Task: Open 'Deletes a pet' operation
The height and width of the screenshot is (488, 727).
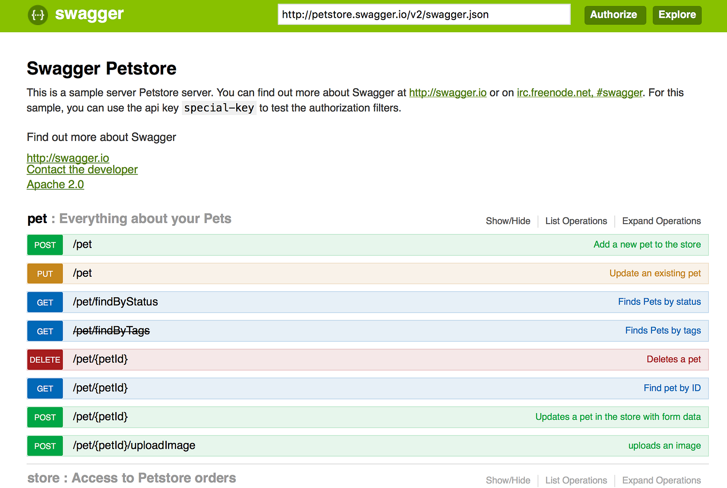Action: click(674, 359)
